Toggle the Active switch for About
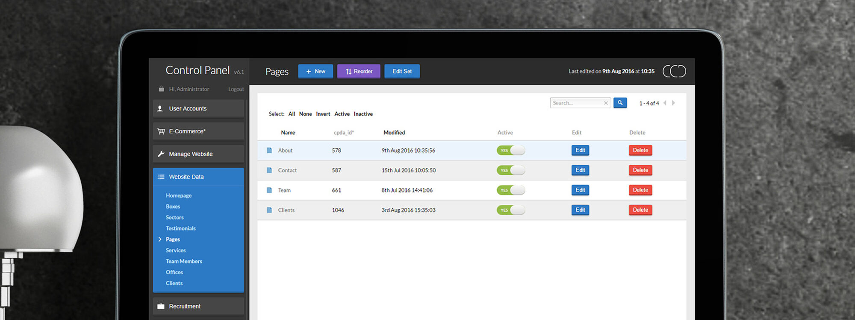Image resolution: width=855 pixels, height=320 pixels. click(x=511, y=150)
